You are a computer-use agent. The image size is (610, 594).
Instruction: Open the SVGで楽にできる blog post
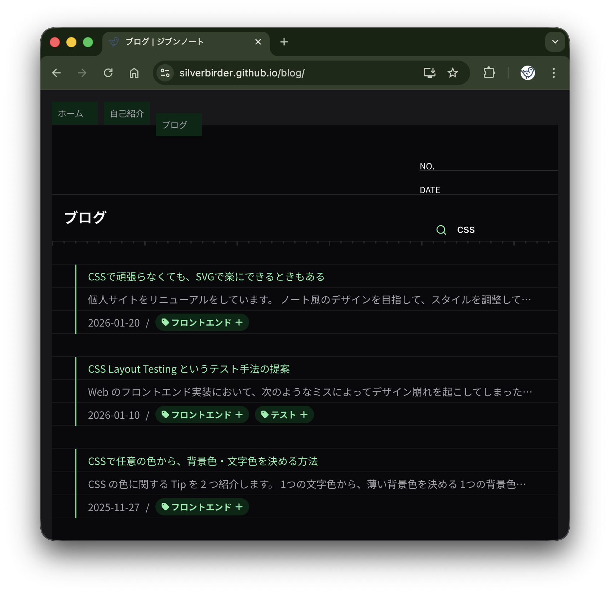tap(206, 277)
